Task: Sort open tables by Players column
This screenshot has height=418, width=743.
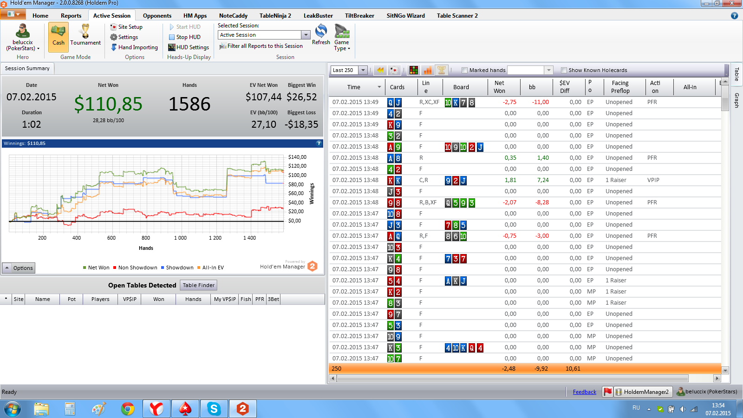Action: [x=100, y=299]
